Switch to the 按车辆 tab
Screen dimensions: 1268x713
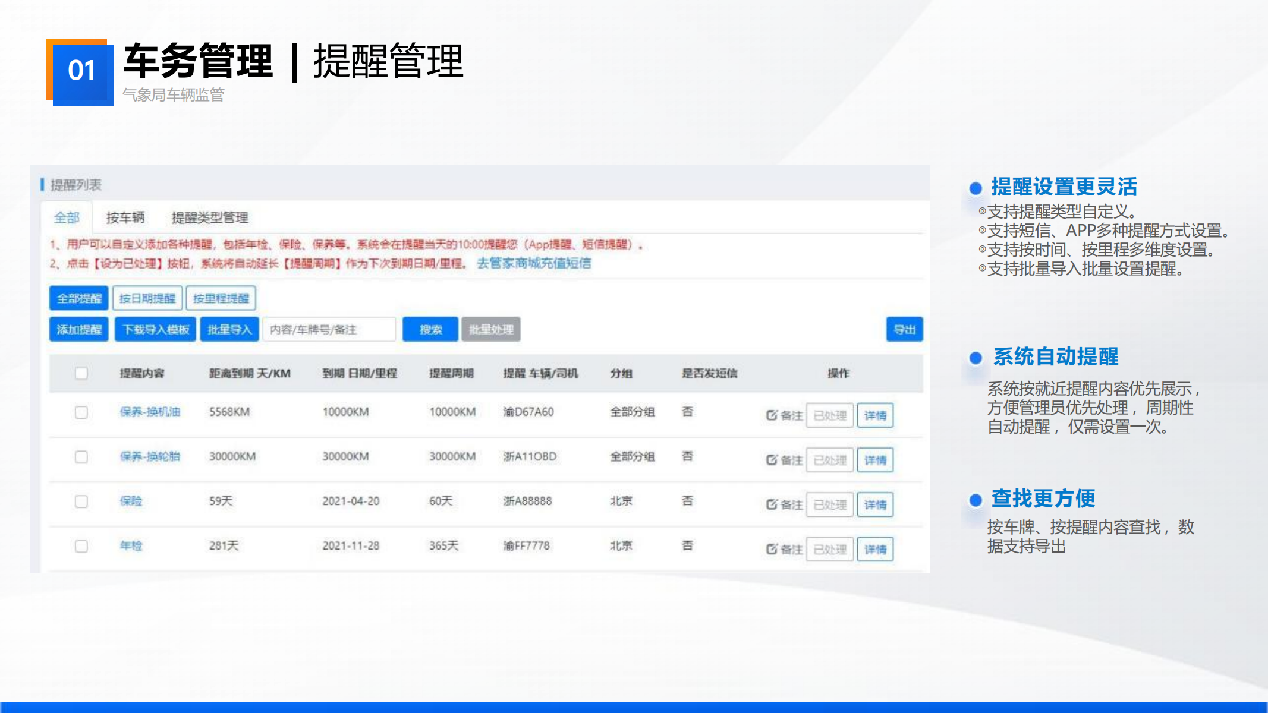point(125,217)
